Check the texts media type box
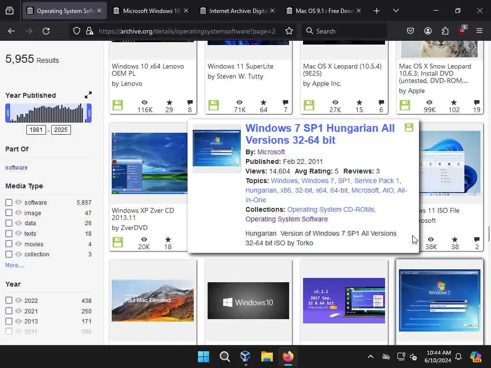The image size is (491, 368). click(x=9, y=233)
